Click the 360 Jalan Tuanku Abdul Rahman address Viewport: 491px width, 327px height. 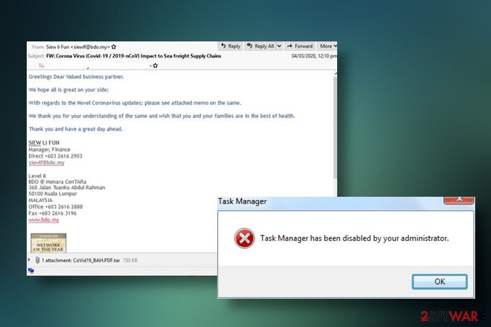coord(67,187)
